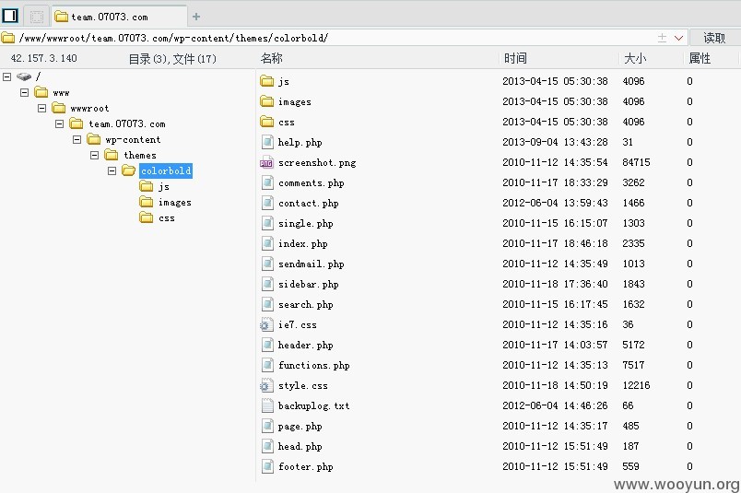Open a new tab with plus button
The width and height of the screenshot is (741, 493).
(196, 17)
